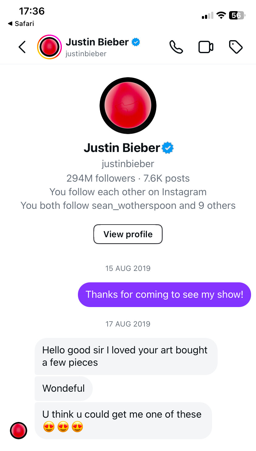This screenshot has width=256, height=451.
Task: Start a video call with the camera icon
Action: (206, 47)
